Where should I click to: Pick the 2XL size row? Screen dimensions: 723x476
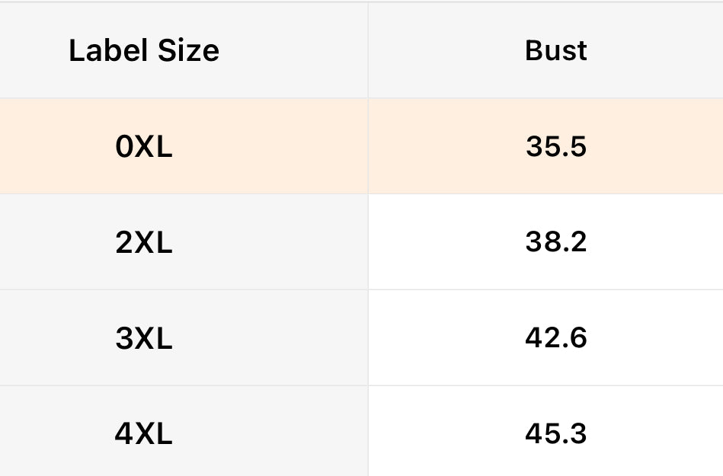tap(361, 243)
